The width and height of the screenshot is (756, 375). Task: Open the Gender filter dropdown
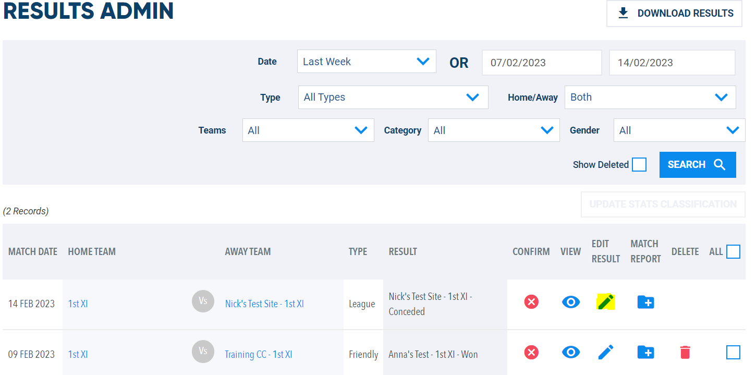[679, 130]
